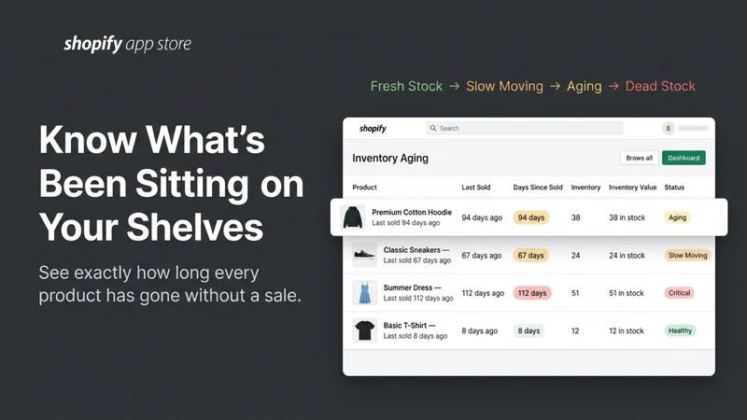Viewport: 747px width, 420px height.
Task: Click the Aging status badge in hoodie row
Action: [677, 217]
